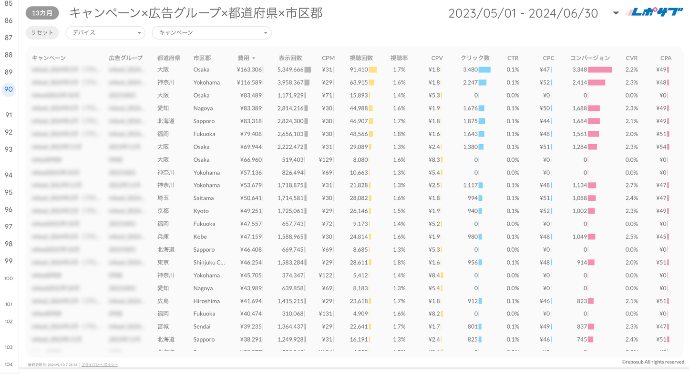This screenshot has width=689, height=374.
Task: Go to page 95 in sidebar
Action: 9,192
